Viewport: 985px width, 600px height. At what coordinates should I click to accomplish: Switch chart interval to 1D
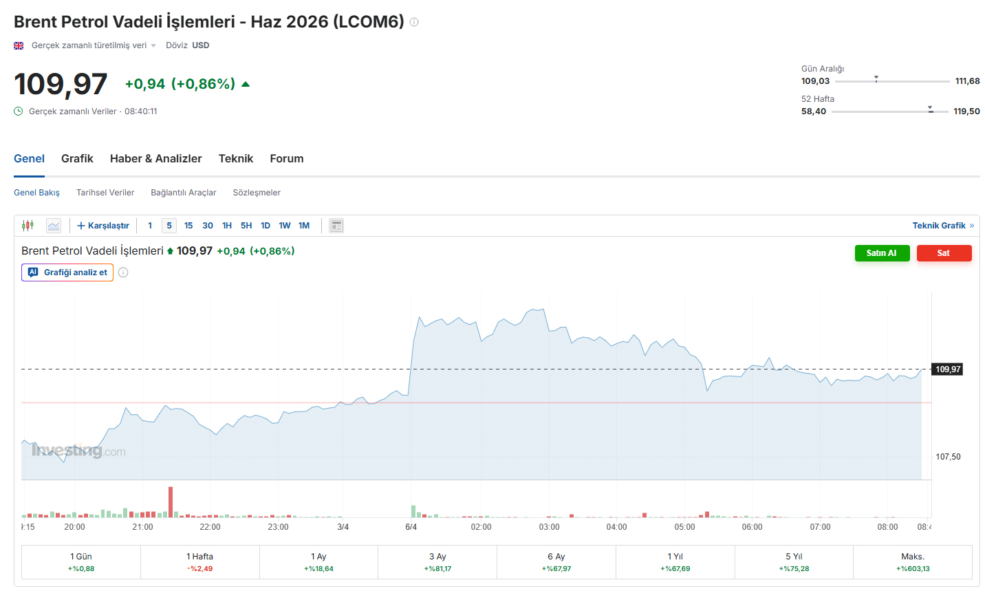266,226
